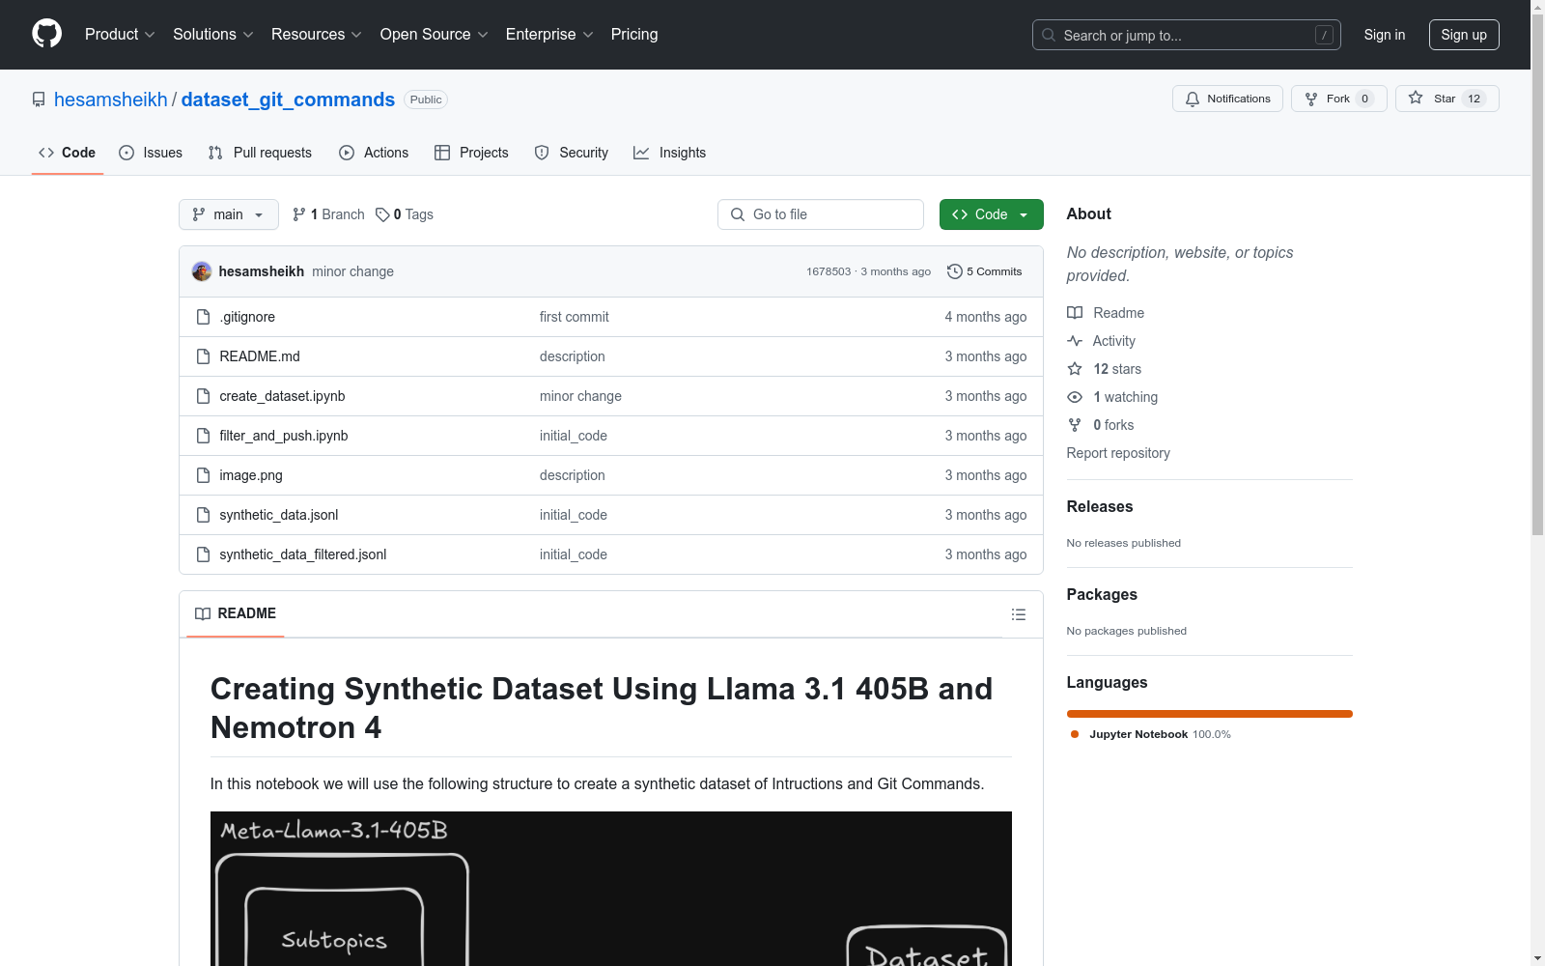This screenshot has width=1545, height=966.
Task: Click the Sign up button
Action: pyautogui.click(x=1464, y=35)
